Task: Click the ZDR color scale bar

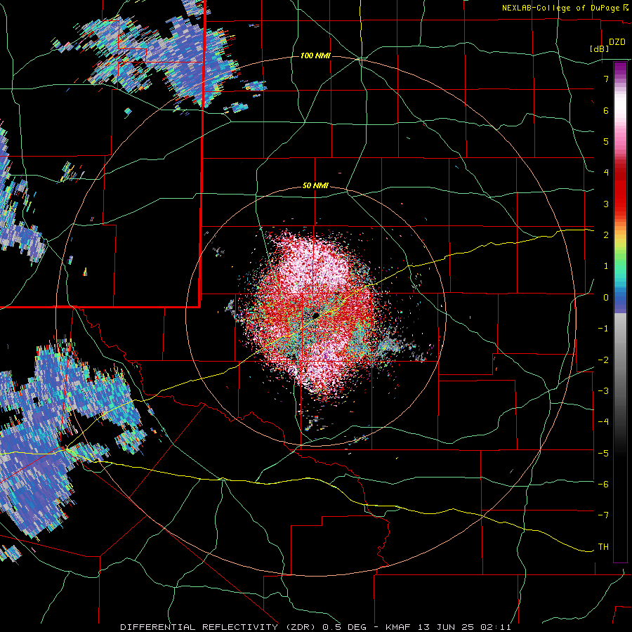Action: tap(620, 312)
